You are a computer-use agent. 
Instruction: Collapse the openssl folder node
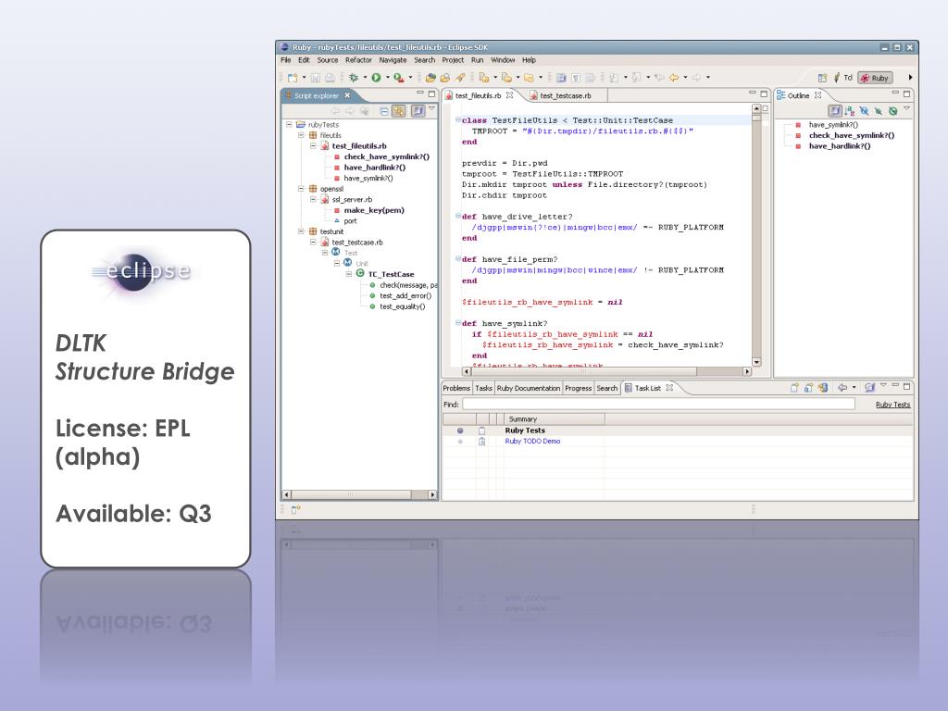301,189
